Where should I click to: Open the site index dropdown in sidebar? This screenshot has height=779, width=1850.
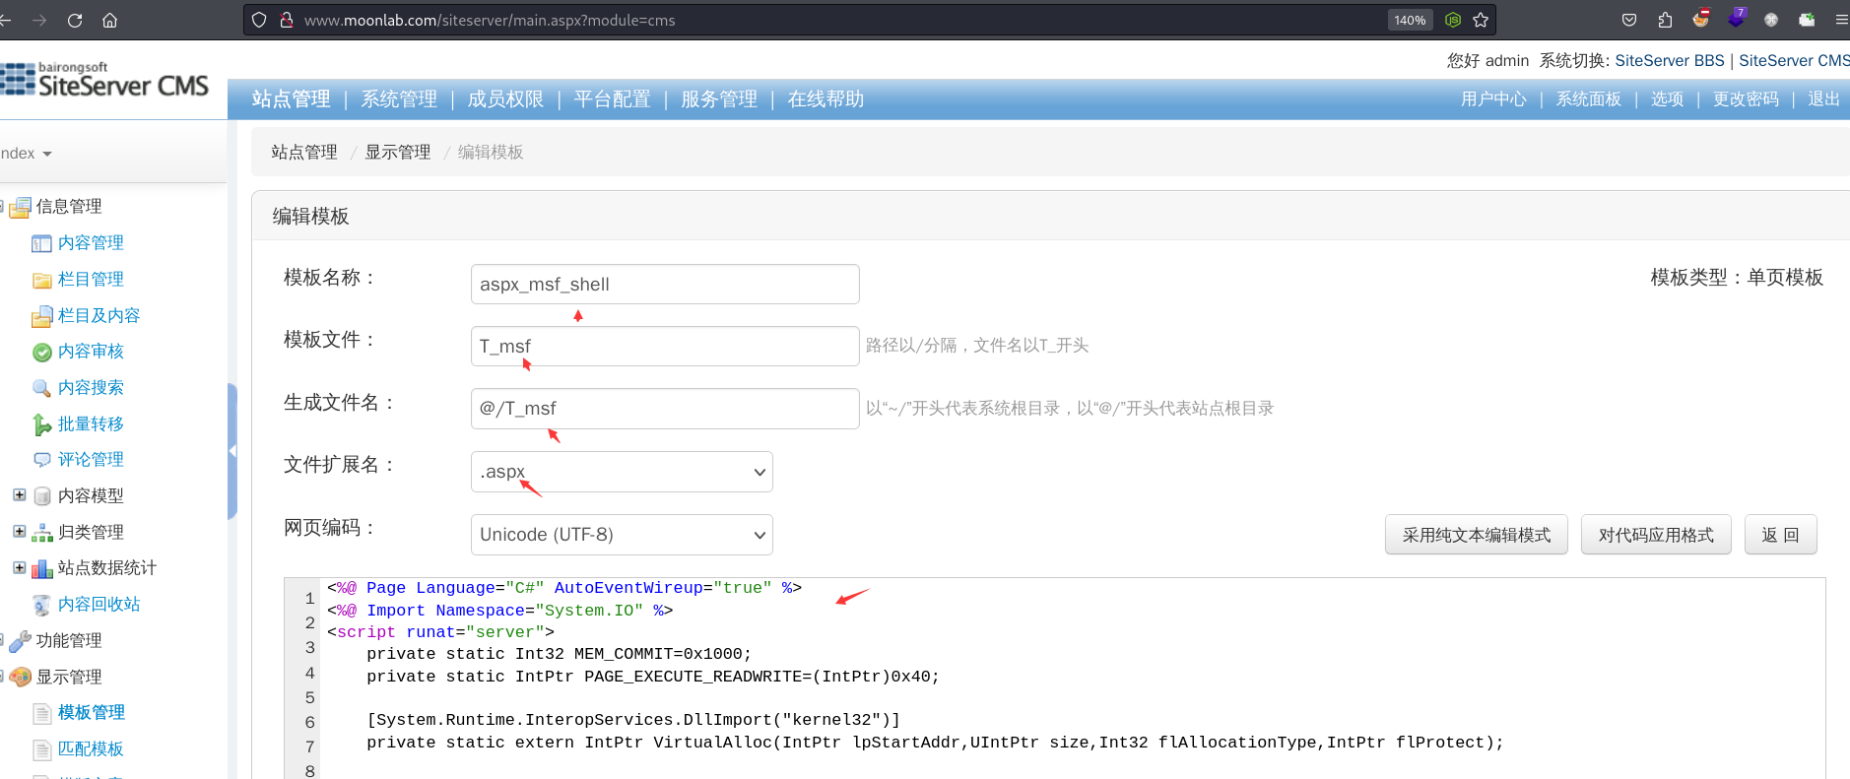26,154
